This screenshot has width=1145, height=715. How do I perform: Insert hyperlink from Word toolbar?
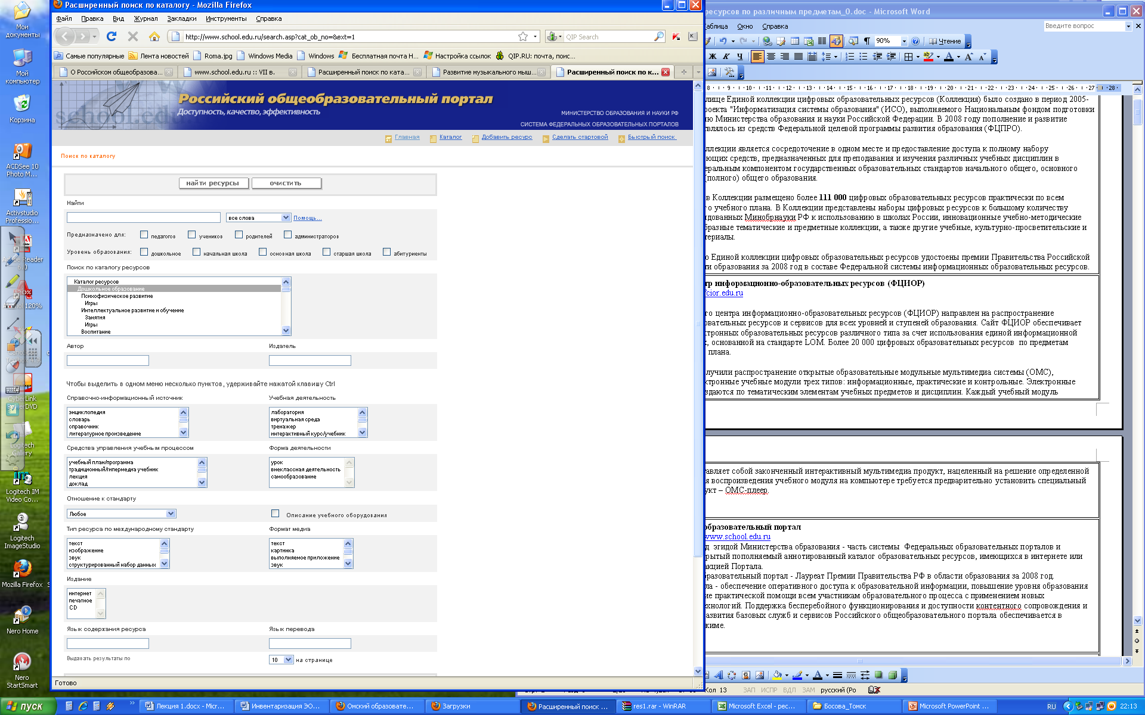point(768,41)
